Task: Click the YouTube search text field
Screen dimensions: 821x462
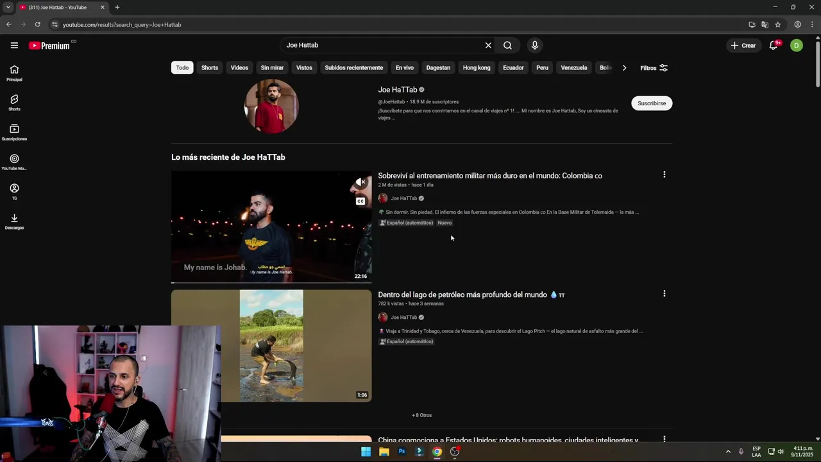Action: click(x=382, y=46)
